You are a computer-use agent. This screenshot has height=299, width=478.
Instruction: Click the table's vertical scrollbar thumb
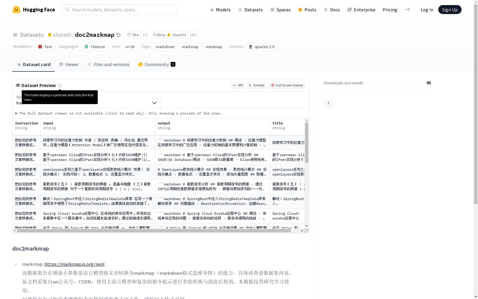(x=307, y=143)
